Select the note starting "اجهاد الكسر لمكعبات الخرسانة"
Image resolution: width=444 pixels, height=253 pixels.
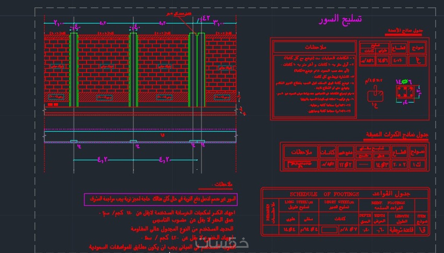point(167,213)
